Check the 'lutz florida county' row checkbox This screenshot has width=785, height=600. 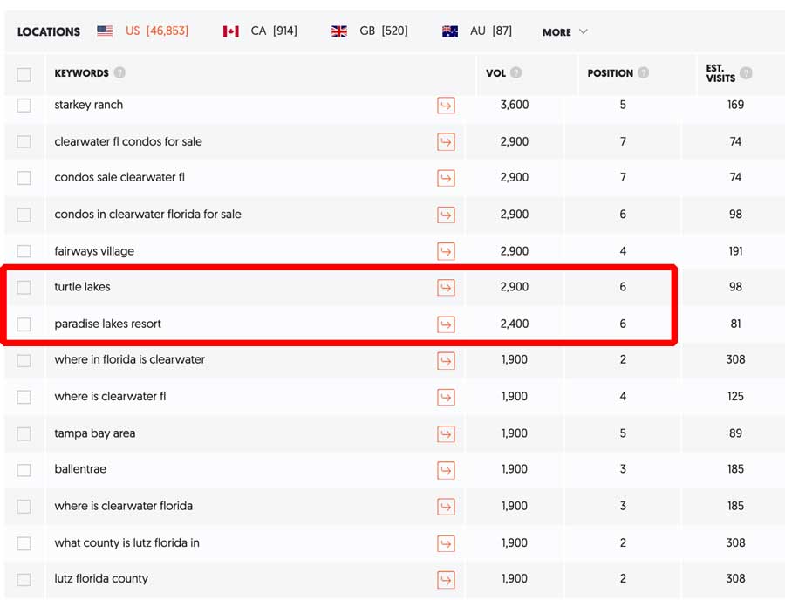pos(24,579)
